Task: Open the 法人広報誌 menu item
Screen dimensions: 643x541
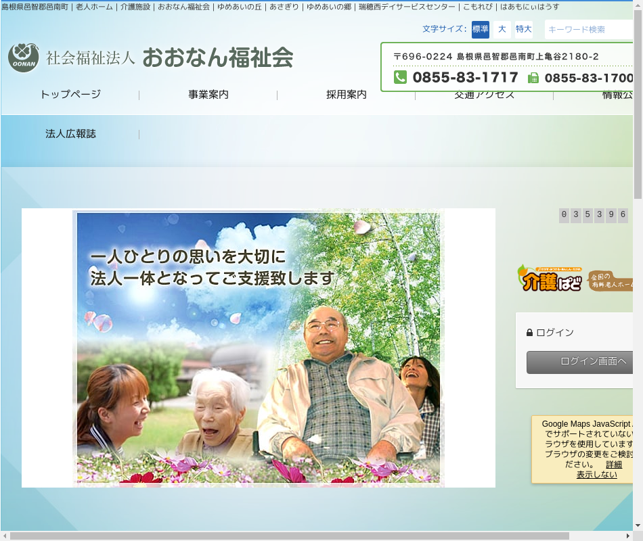Action: point(70,134)
